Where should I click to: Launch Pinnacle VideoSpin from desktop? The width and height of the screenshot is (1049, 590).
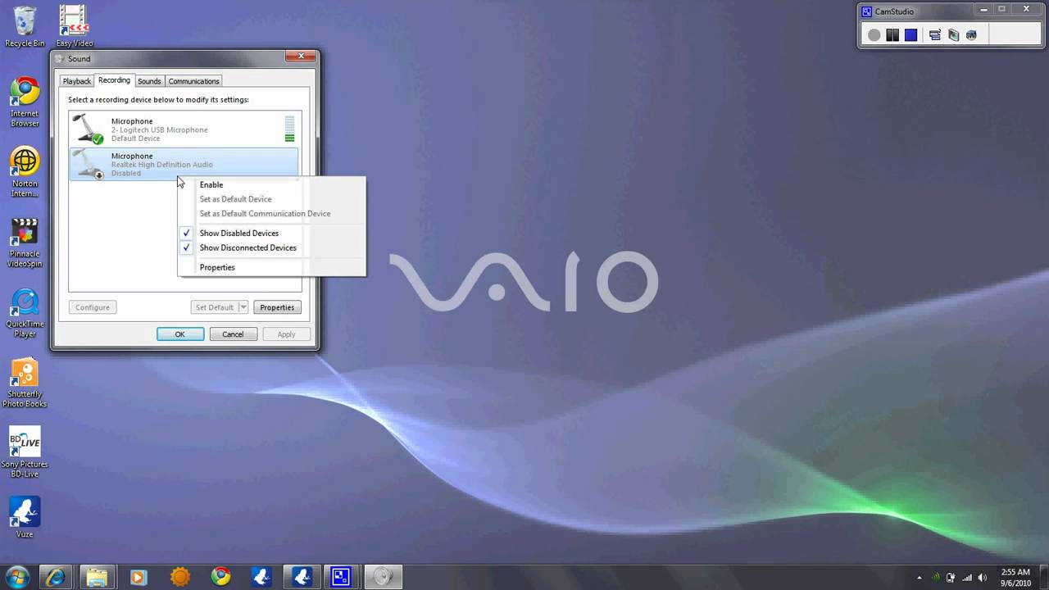(x=25, y=243)
